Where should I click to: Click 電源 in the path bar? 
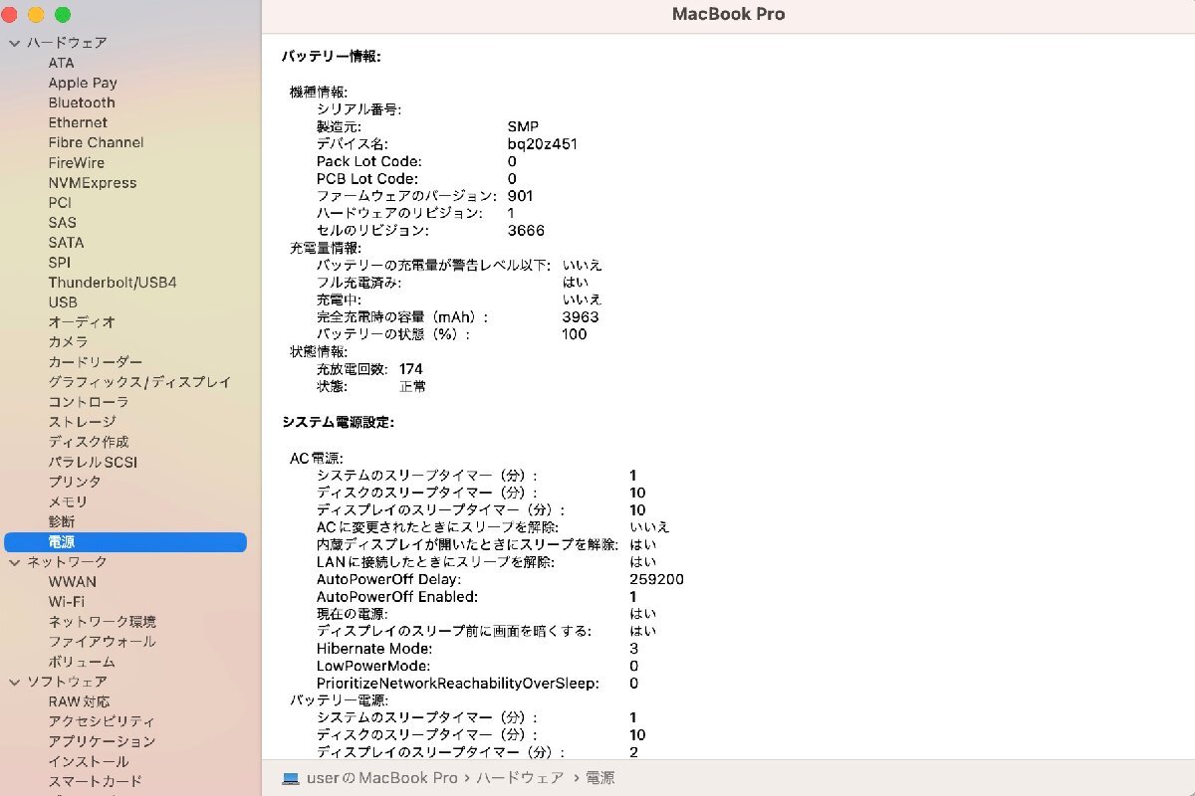click(599, 778)
